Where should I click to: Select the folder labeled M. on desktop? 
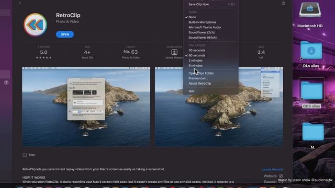click(313, 132)
